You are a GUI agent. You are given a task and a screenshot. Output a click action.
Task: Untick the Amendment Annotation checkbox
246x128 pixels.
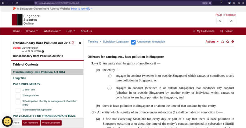(133, 42)
